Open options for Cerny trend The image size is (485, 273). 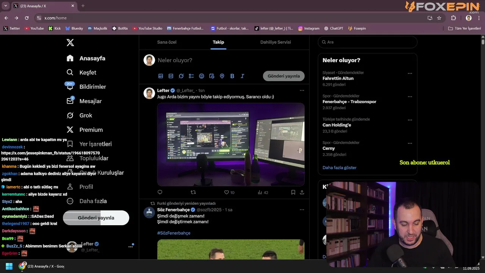tap(410, 143)
